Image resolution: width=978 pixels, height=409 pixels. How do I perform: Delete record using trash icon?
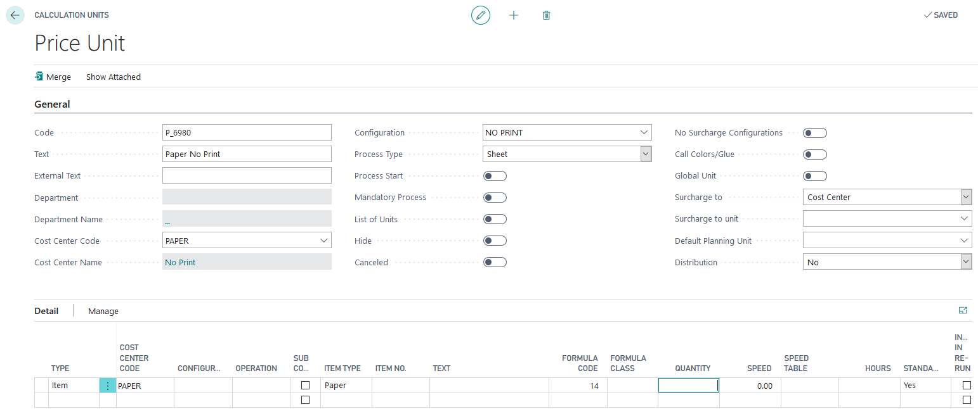546,15
